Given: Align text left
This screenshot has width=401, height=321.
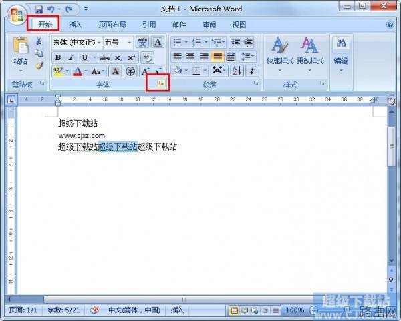Looking at the screenshot, I should (177, 57).
